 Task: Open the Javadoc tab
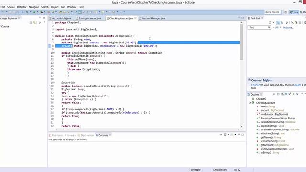70,135
